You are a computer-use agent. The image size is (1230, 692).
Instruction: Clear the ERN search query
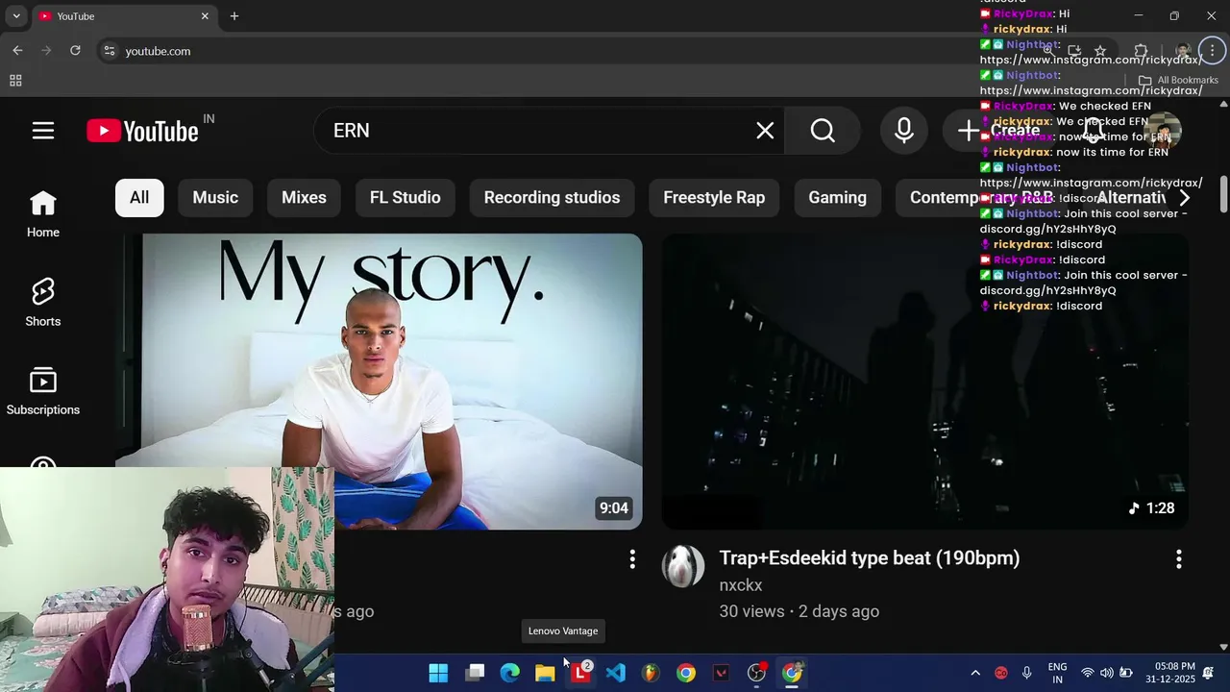click(x=765, y=131)
